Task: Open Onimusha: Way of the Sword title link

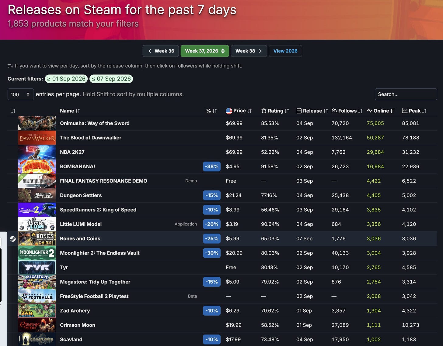Action: click(x=95, y=123)
